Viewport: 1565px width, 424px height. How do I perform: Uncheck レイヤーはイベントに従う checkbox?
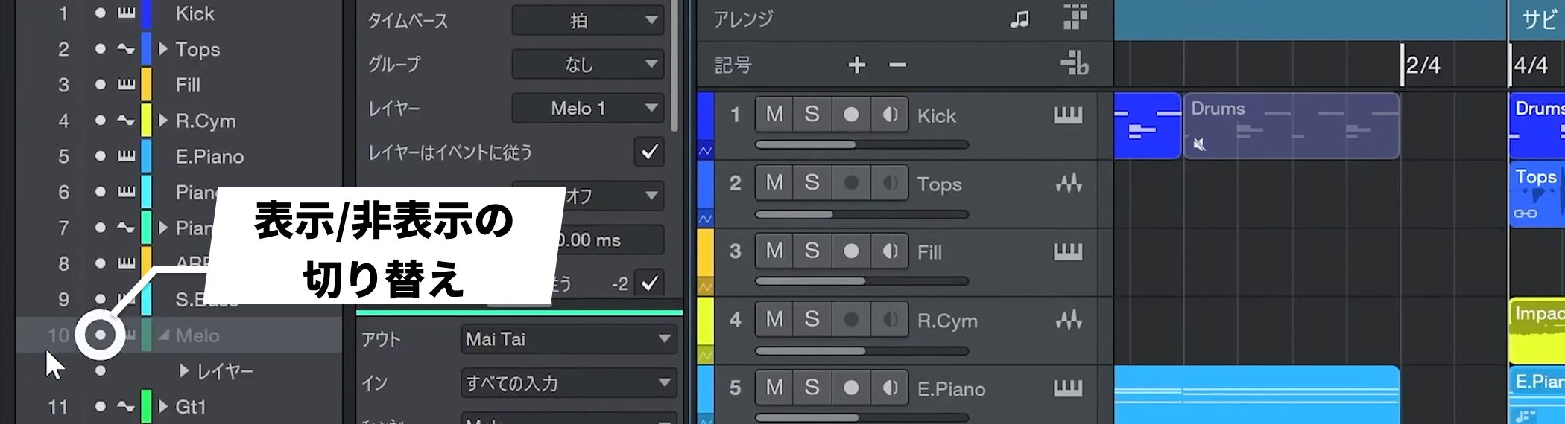(x=649, y=152)
